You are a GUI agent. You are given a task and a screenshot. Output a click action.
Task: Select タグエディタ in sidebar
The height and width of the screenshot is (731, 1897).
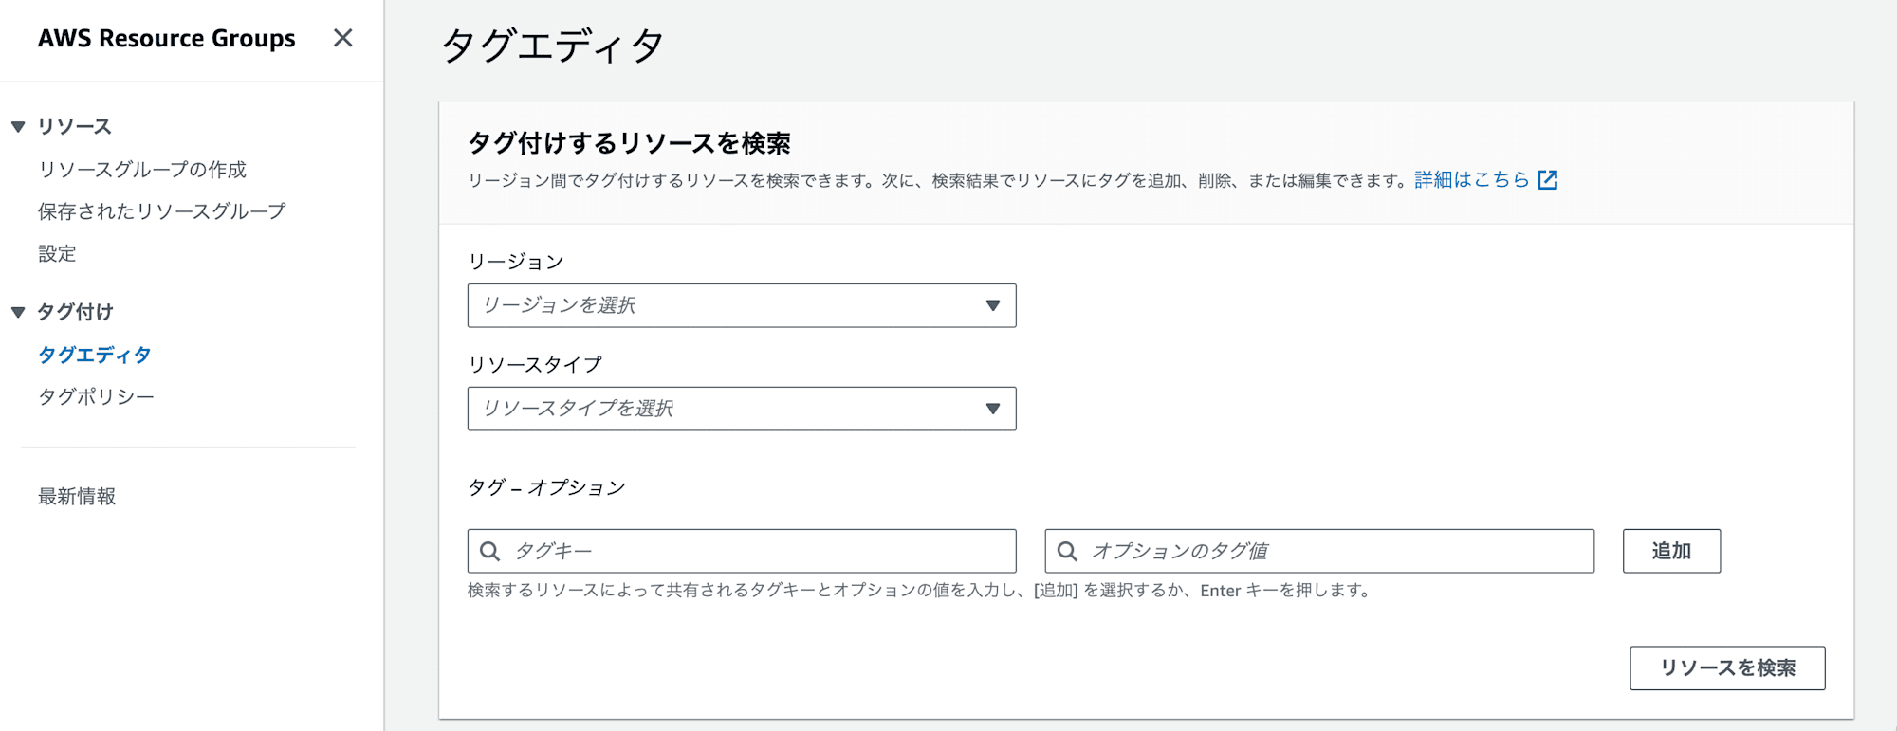(95, 355)
